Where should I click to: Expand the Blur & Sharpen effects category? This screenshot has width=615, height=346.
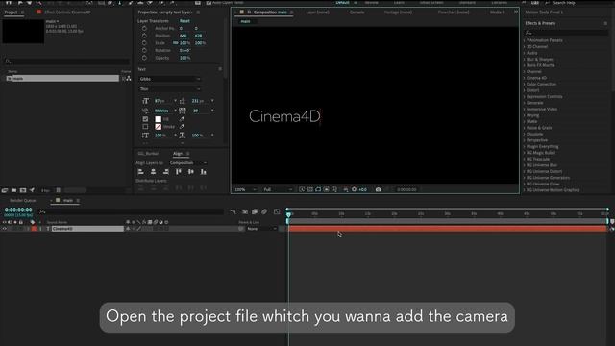tap(525, 60)
